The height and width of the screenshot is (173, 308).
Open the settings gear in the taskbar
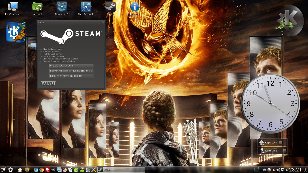point(11,170)
